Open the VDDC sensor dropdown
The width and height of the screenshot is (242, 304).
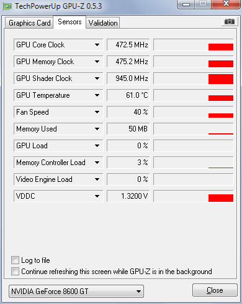[x=97, y=196]
